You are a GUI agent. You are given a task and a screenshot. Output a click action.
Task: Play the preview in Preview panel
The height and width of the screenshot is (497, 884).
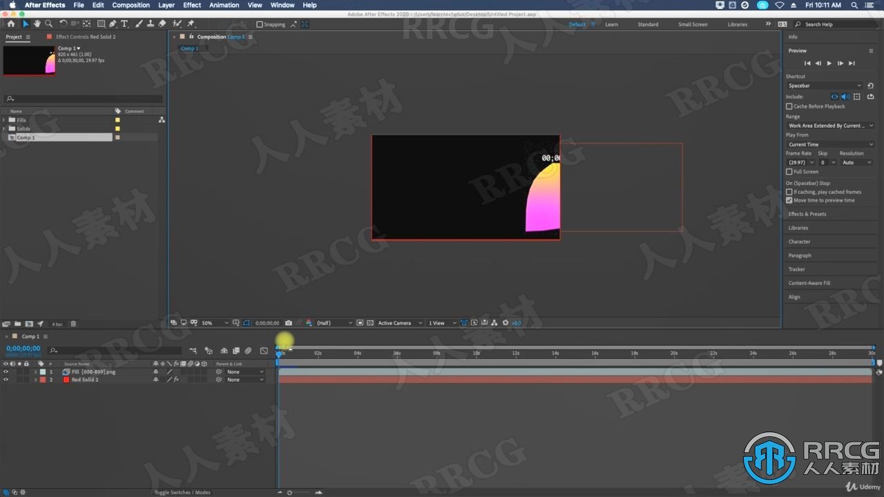(x=829, y=63)
